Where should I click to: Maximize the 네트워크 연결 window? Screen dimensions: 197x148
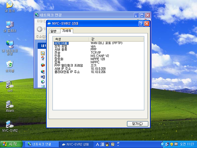(142, 15)
